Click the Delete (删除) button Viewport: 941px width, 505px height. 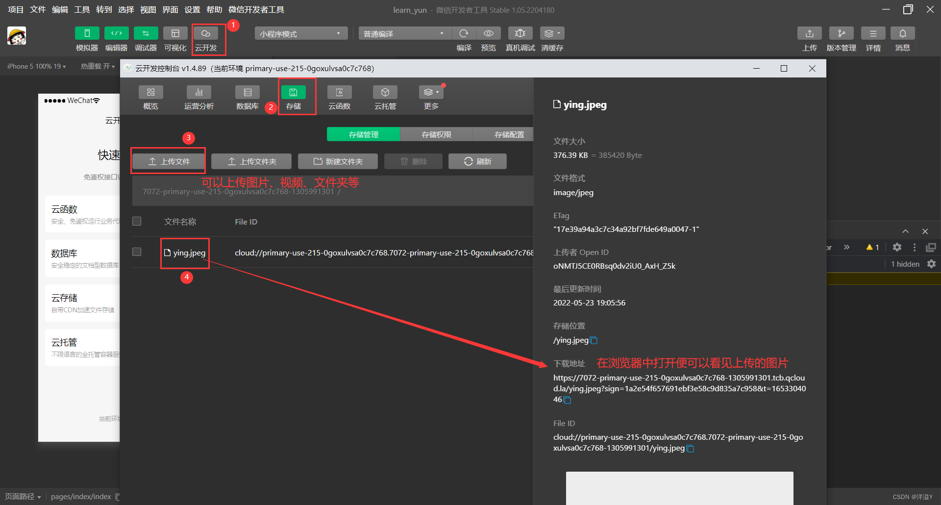tap(414, 161)
